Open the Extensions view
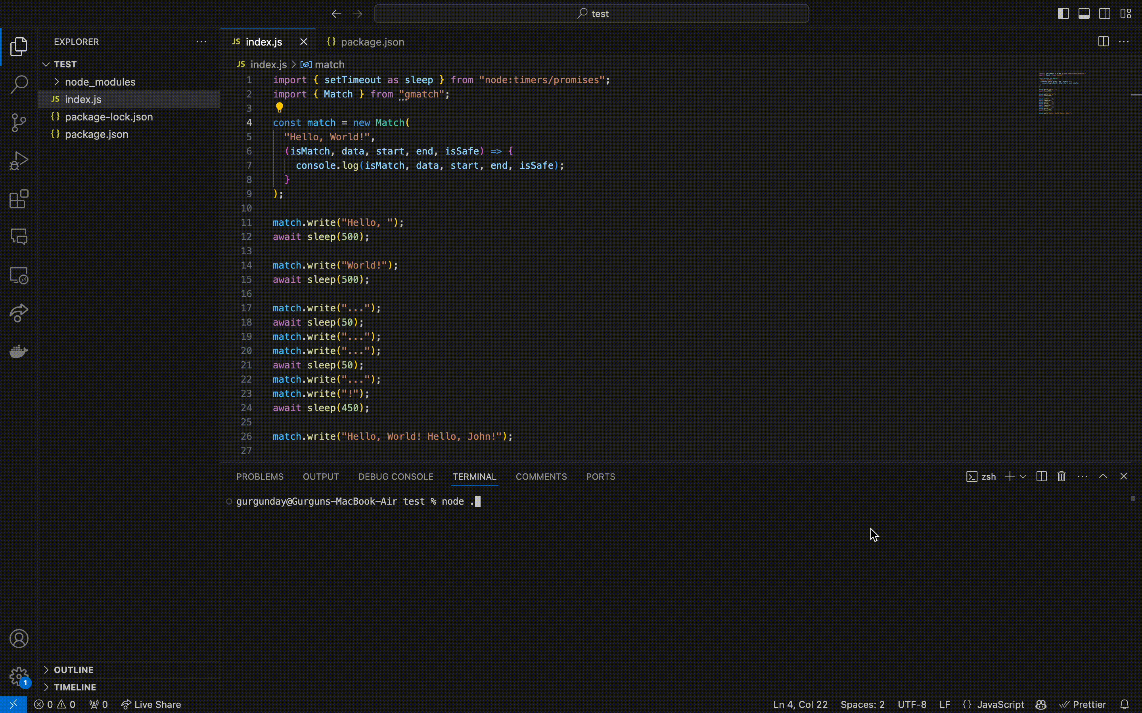Viewport: 1142px width, 713px height. [19, 199]
